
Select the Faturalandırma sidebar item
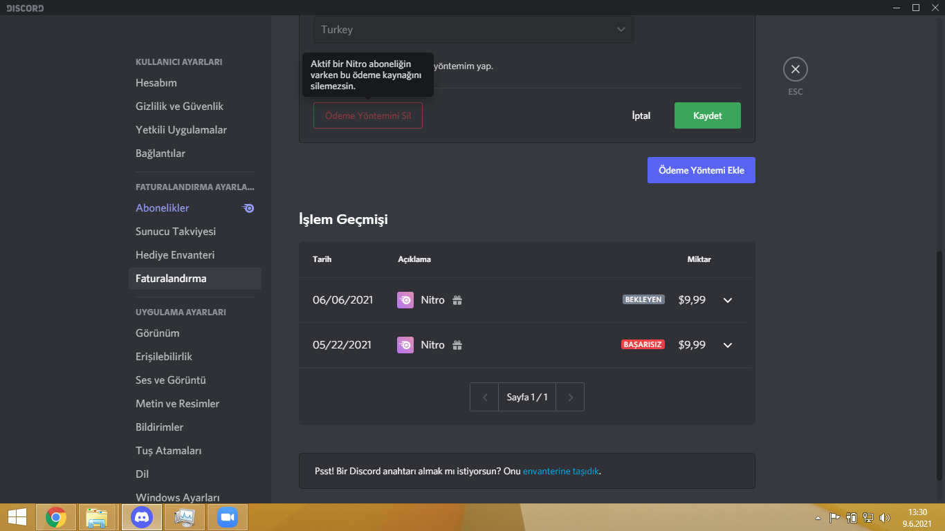[x=195, y=279]
